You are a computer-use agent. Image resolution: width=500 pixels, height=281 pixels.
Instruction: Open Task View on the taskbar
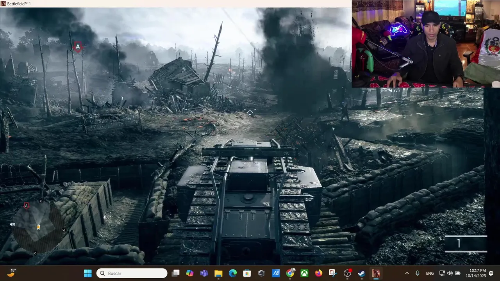pos(176,273)
